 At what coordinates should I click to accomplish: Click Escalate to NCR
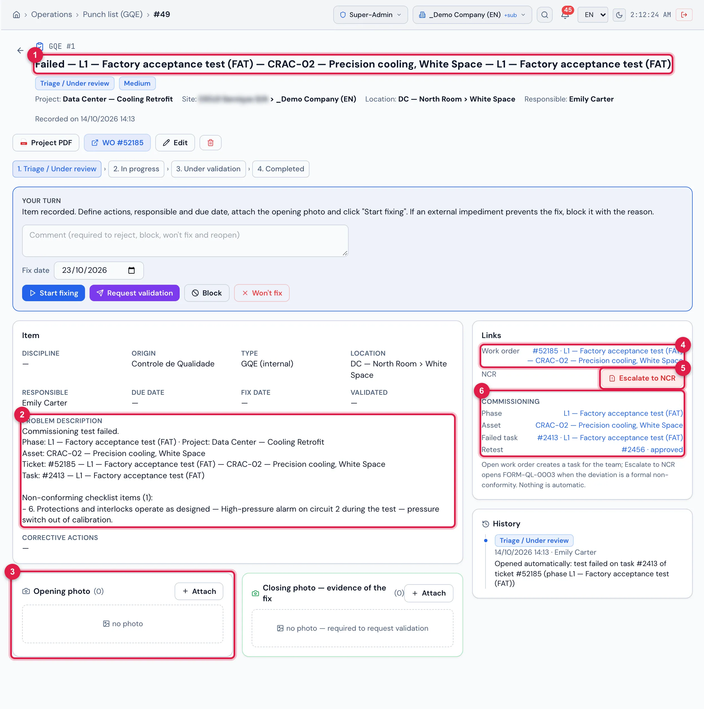coord(642,378)
